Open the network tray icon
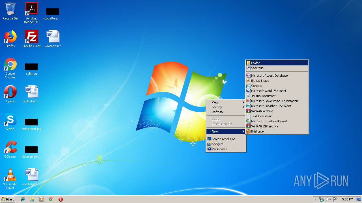The height and width of the screenshot is (203, 362). [322, 199]
